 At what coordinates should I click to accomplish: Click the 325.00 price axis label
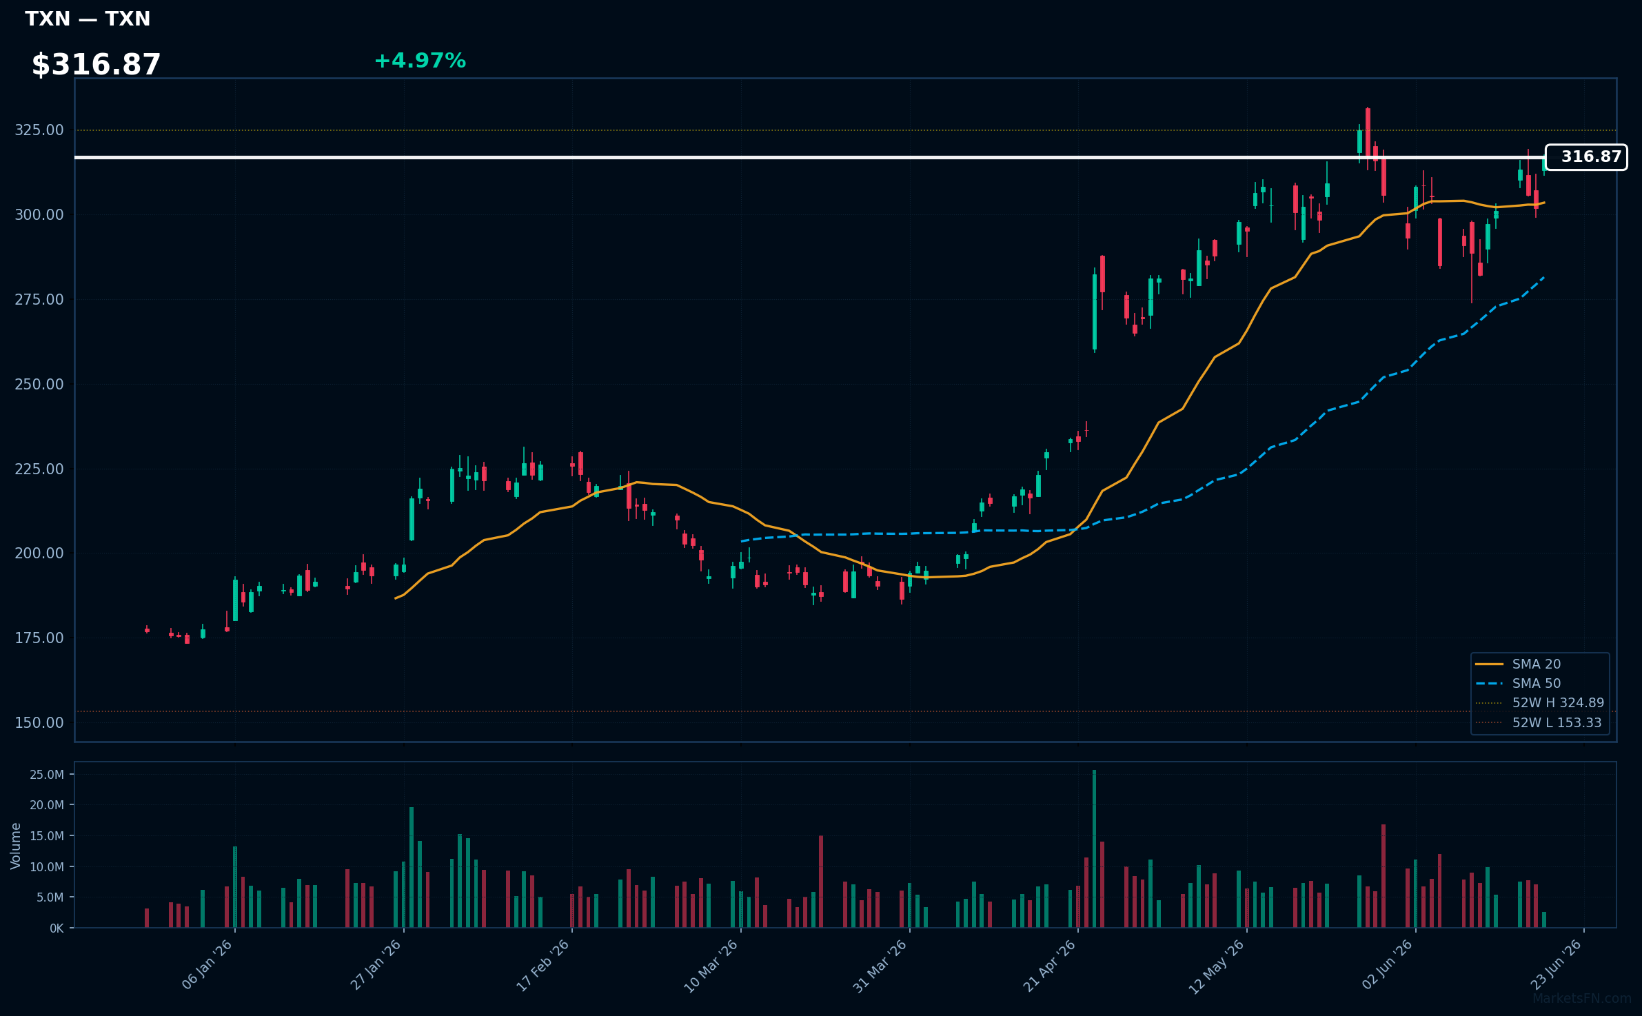coord(39,130)
